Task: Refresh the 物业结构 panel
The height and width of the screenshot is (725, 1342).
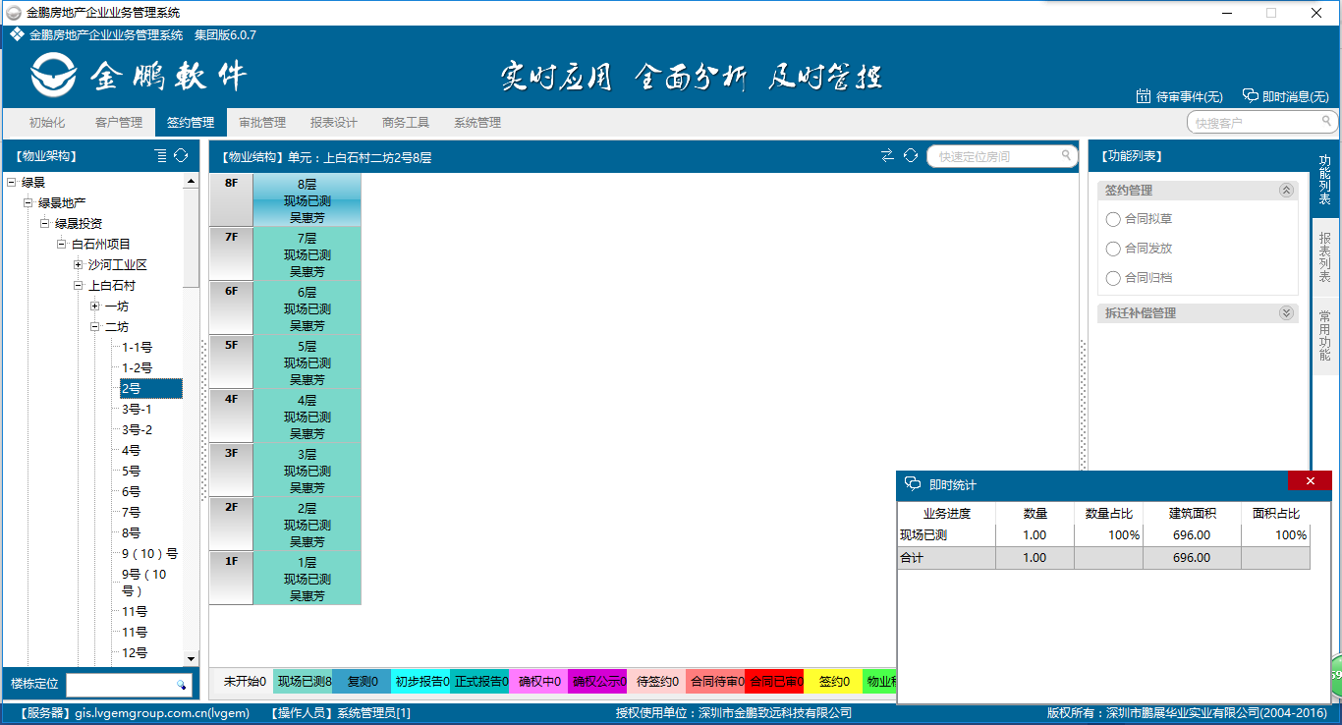Action: pos(911,156)
